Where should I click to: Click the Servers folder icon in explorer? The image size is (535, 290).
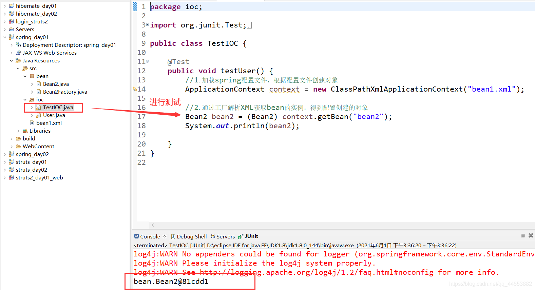pos(12,29)
